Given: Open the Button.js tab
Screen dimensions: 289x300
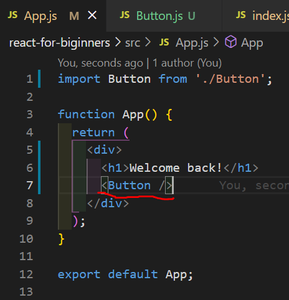Looking at the screenshot, I should pyautogui.click(x=164, y=16).
